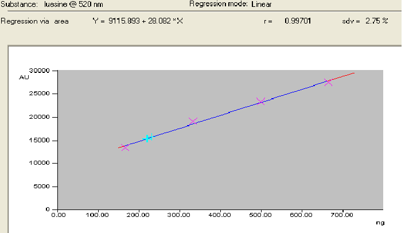
Task: Select the cyan sample marker on the calibration line
Action: [148, 138]
